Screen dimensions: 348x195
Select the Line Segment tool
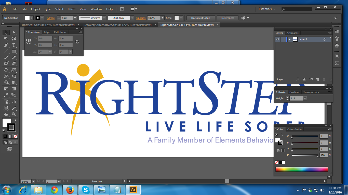(x=6, y=51)
